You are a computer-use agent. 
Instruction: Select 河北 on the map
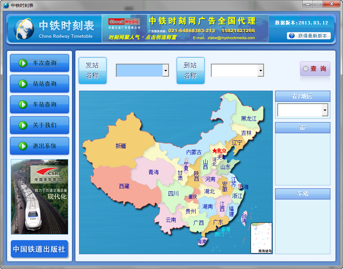click(x=215, y=162)
